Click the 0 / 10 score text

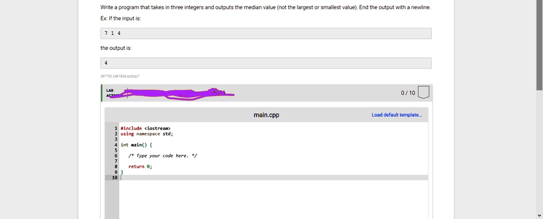coord(408,93)
